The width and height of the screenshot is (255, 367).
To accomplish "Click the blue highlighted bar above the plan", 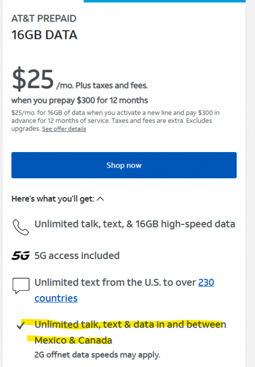I will click(x=164, y=1).
